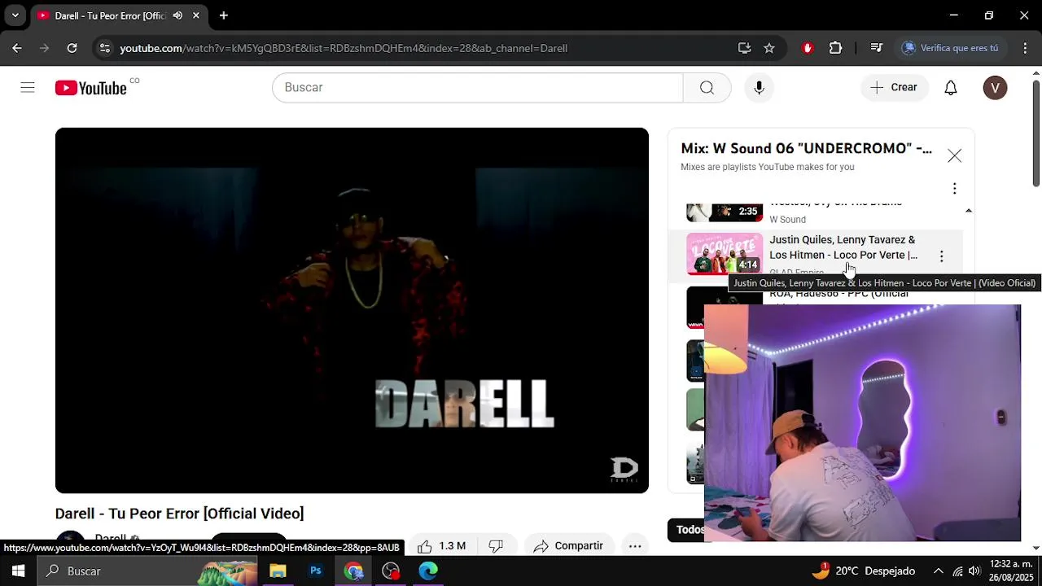Share the video using Compartir

click(x=568, y=546)
